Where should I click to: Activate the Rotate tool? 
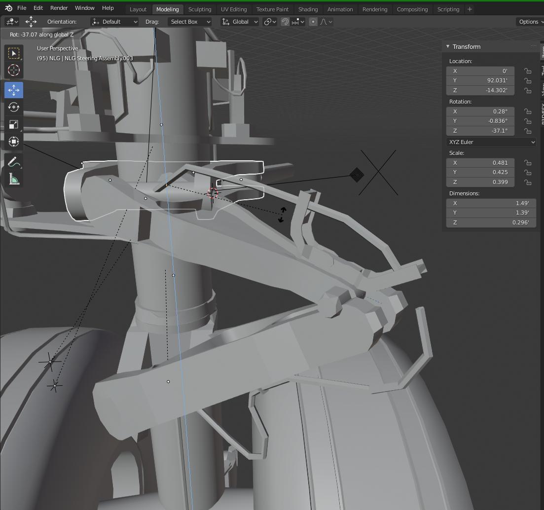14,107
